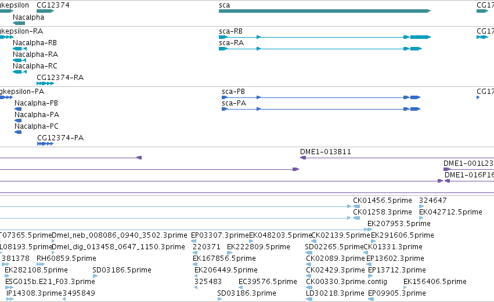Click the SD02265.5prime EST label

pyautogui.click(x=334, y=248)
